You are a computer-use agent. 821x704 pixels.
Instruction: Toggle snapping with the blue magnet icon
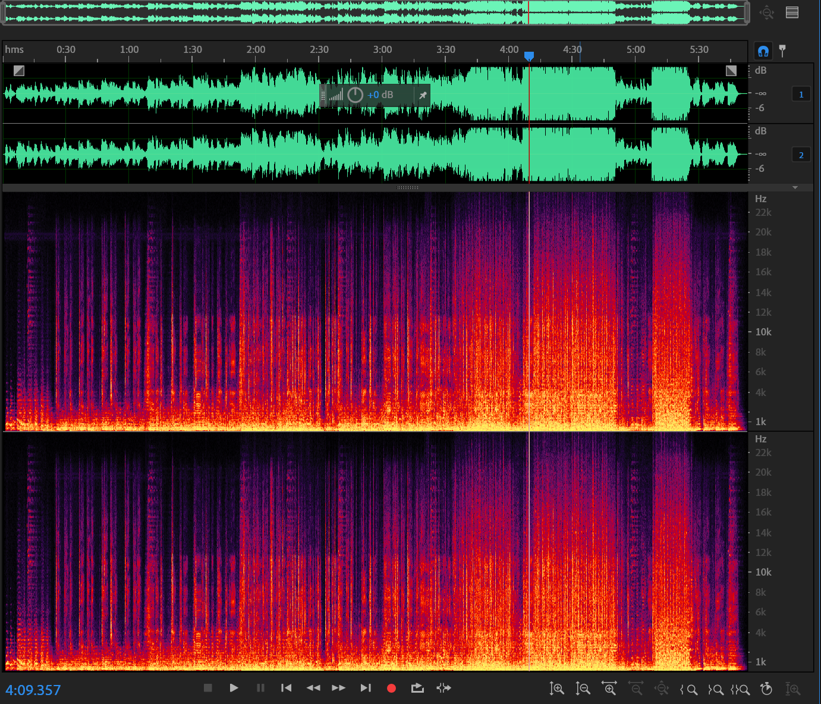coord(763,51)
